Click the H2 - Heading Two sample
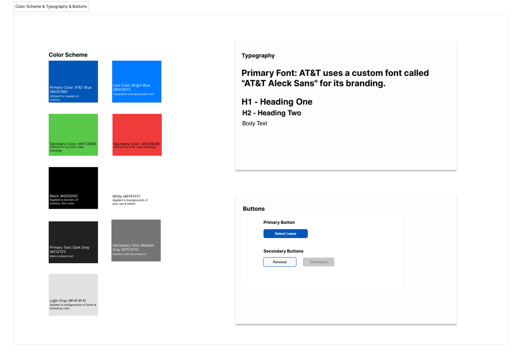This screenshot has height=359, width=521. [271, 113]
